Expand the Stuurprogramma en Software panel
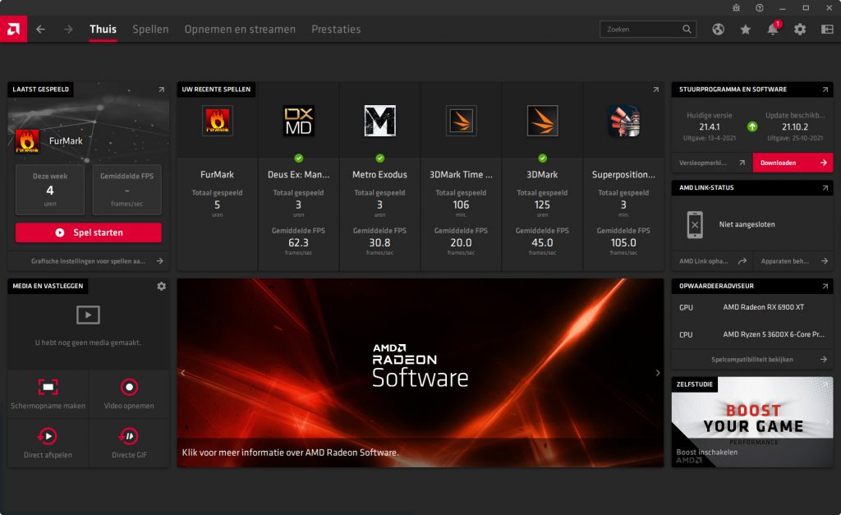The width and height of the screenshot is (841, 515). coord(825,90)
